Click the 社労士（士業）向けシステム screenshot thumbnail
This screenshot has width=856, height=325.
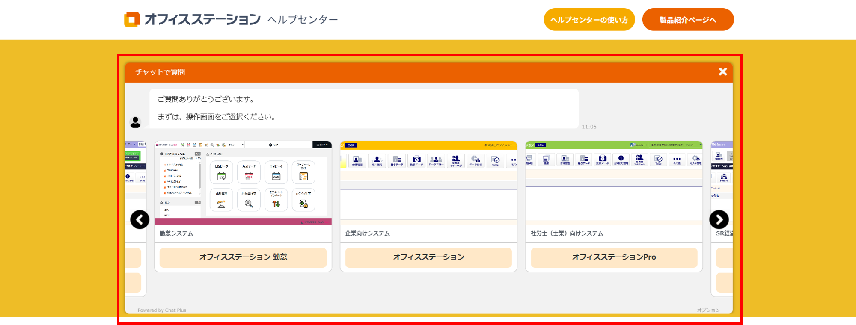614,183
